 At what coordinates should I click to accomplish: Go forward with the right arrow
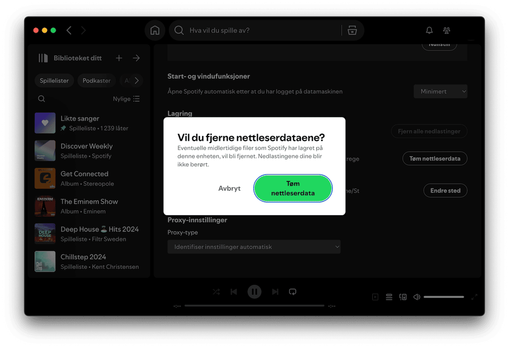point(83,31)
